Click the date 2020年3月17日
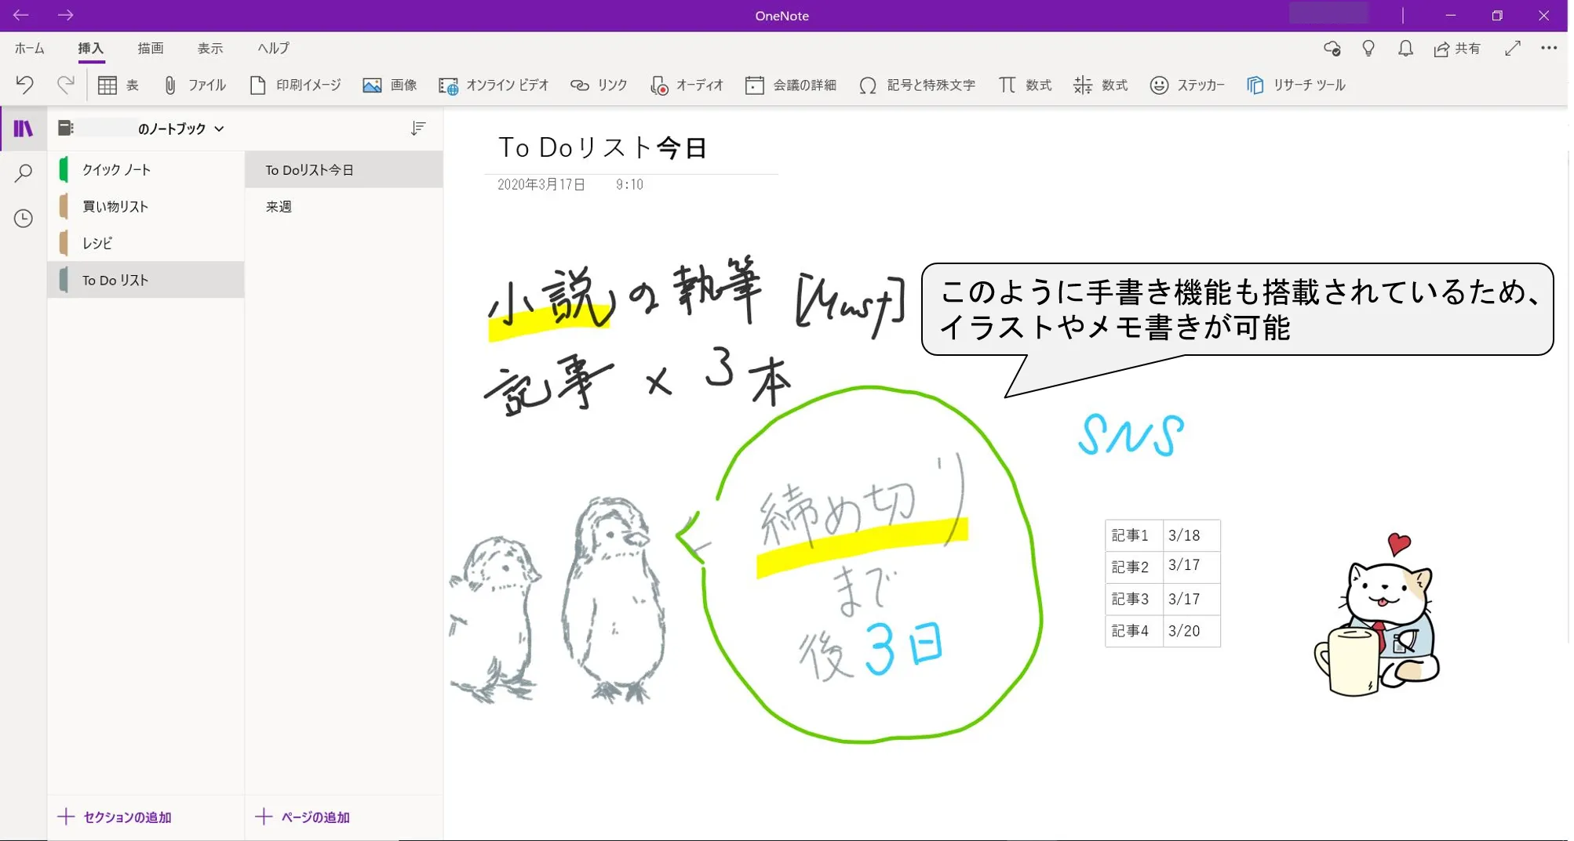Viewport: 1574px width, 841px height. coord(541,184)
